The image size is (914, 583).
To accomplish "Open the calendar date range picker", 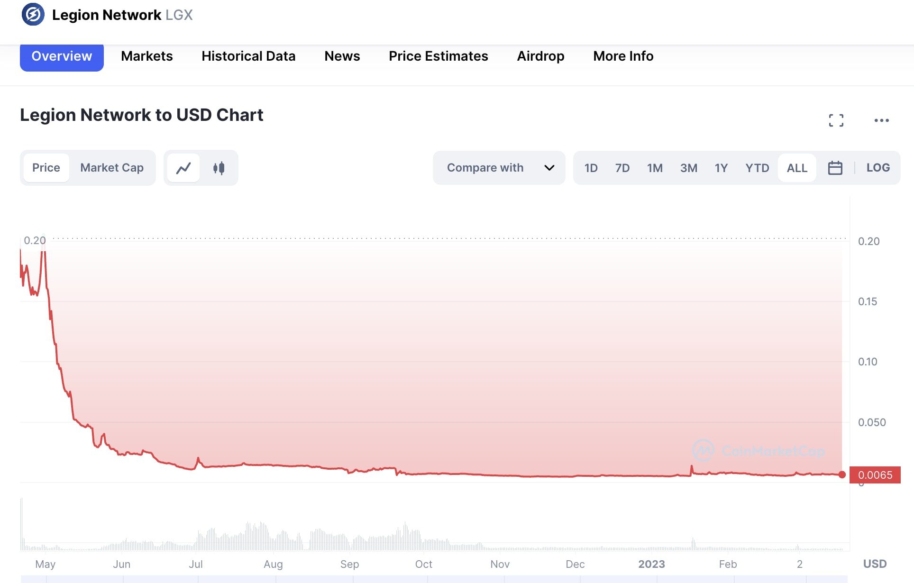I will (x=835, y=168).
